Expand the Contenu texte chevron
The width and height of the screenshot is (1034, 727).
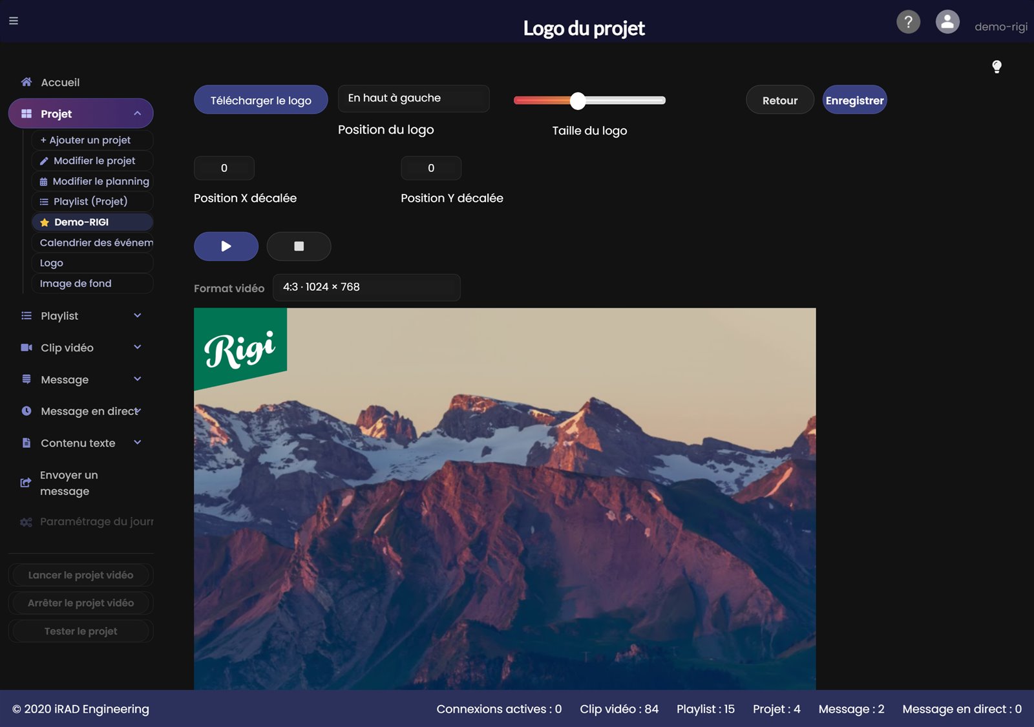pyautogui.click(x=138, y=442)
